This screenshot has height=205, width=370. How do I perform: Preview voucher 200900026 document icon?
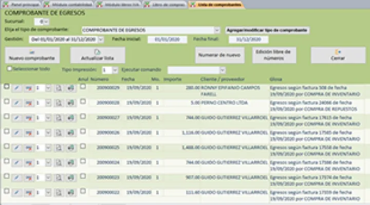[59, 133]
